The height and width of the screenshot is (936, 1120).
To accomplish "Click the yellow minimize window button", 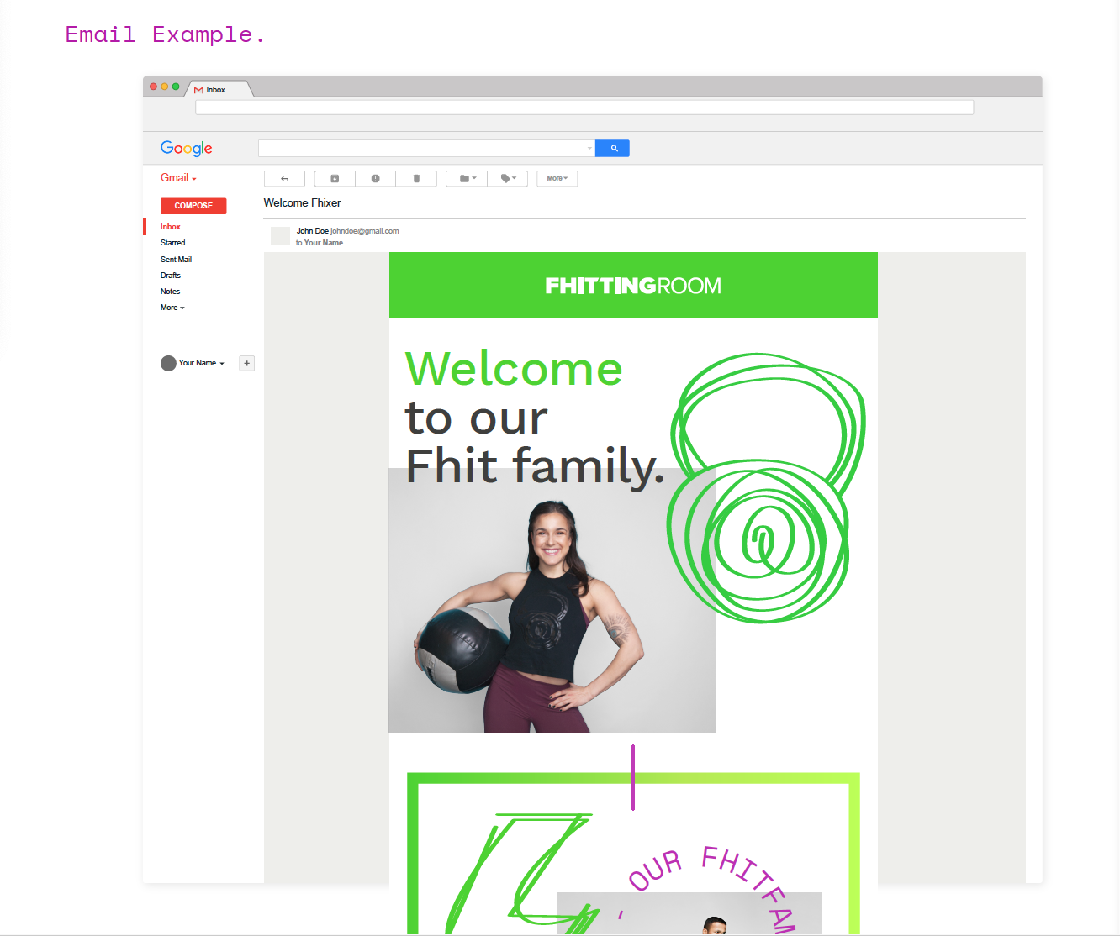I will 165,87.
